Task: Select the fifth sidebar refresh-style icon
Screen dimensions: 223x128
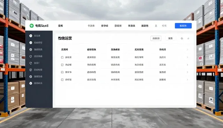Action: 31,63
